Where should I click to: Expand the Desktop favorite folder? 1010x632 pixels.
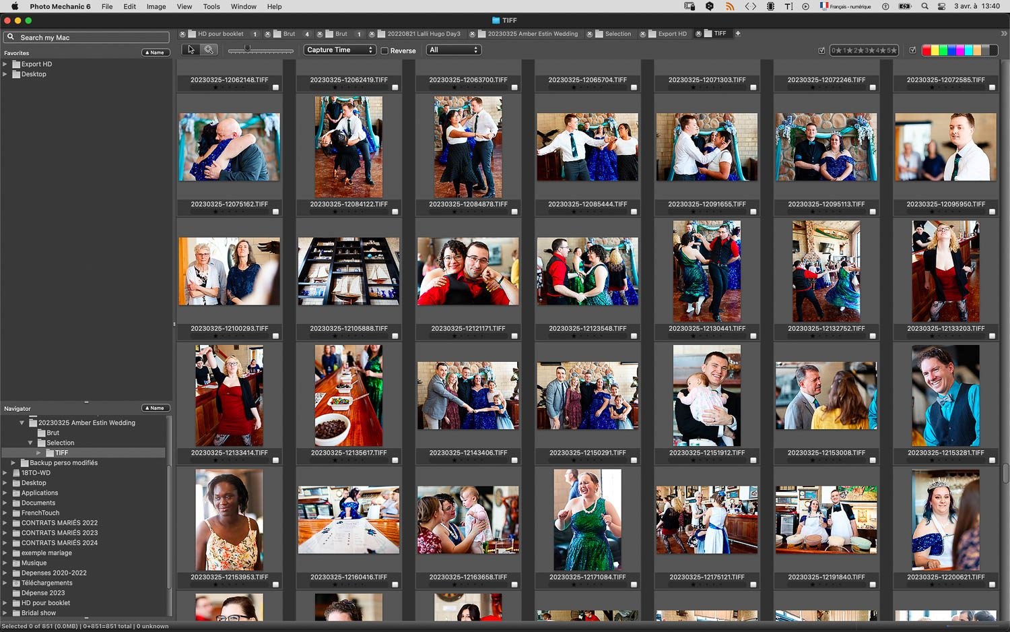(x=5, y=74)
